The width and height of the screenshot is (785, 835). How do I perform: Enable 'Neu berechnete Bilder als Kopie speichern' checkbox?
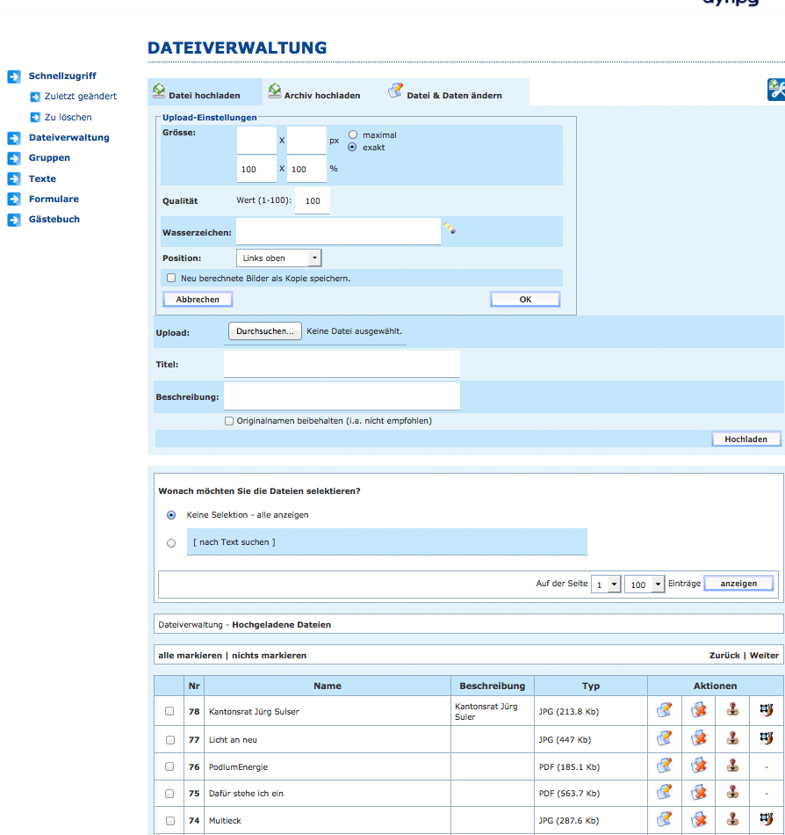tap(171, 278)
